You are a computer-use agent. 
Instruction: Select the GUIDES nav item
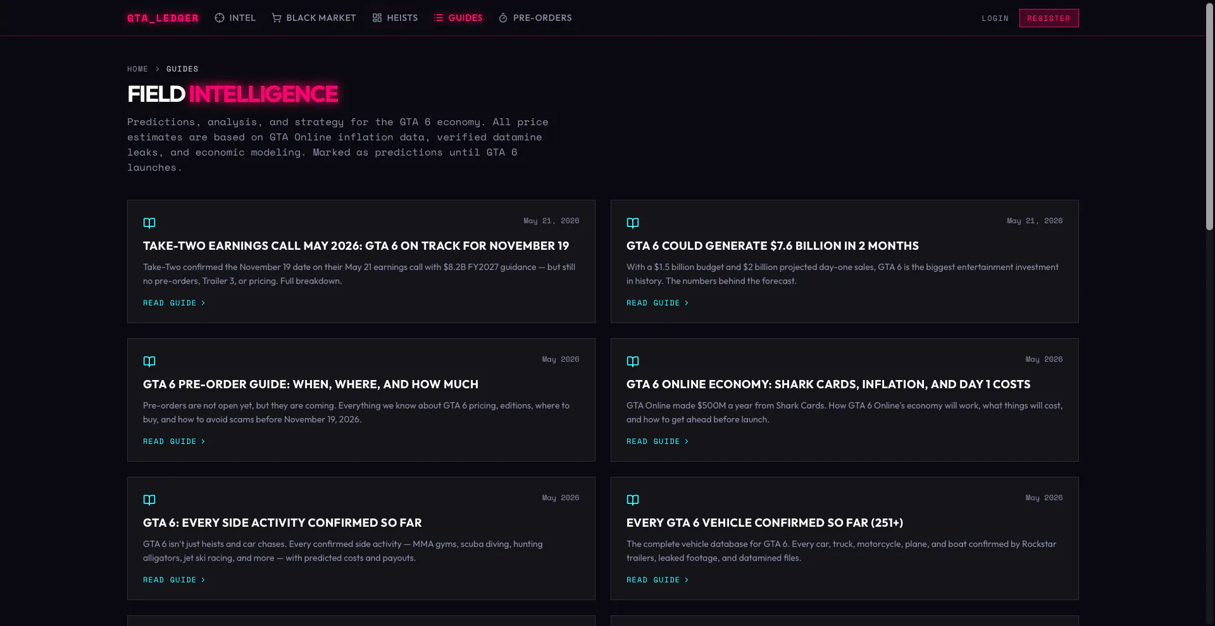pyautogui.click(x=458, y=18)
